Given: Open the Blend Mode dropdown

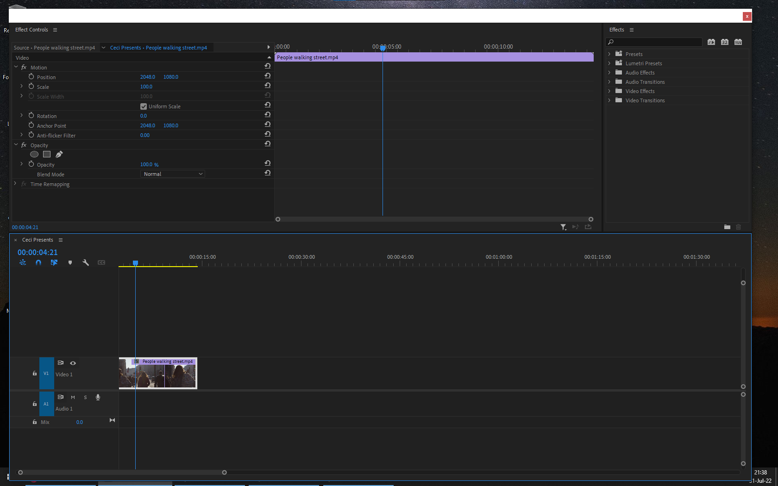Looking at the screenshot, I should (172, 174).
